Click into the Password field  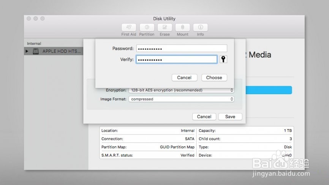tap(182, 49)
